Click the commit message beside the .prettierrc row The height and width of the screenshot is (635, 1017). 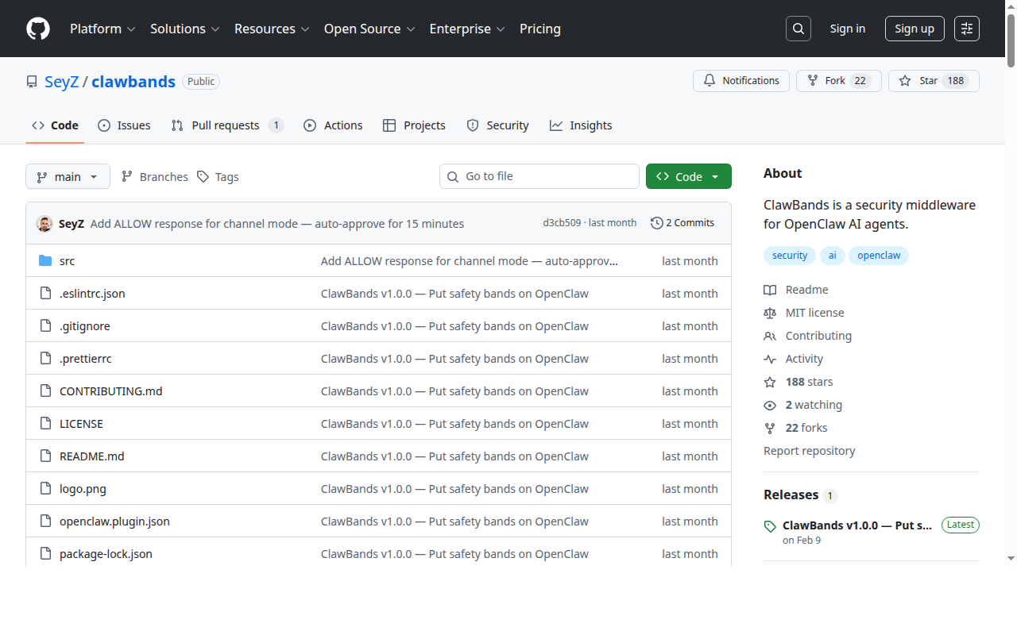pyautogui.click(x=454, y=359)
